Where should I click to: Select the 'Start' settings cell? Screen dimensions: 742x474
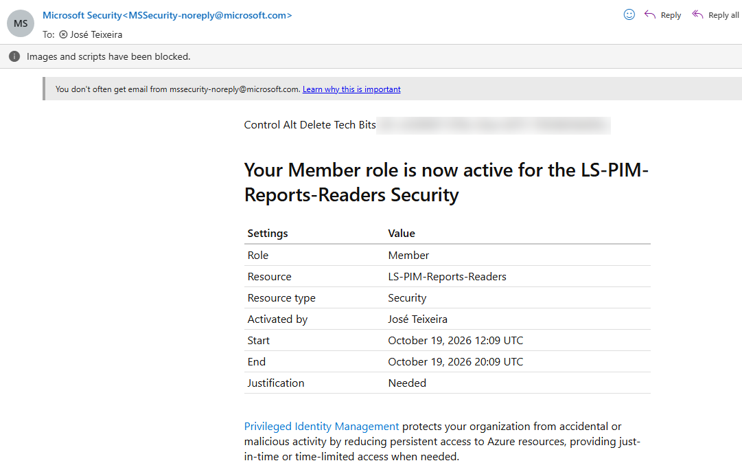click(258, 341)
